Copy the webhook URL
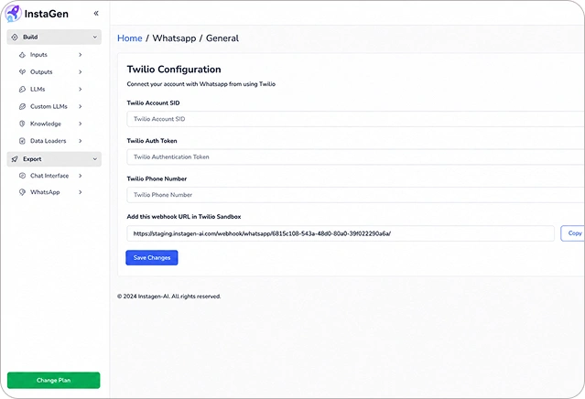 573,233
